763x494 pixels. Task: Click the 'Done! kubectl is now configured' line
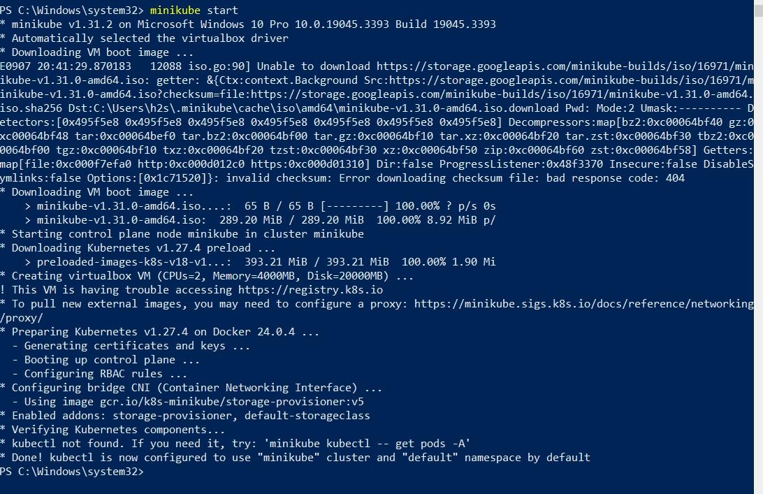[x=295, y=458]
